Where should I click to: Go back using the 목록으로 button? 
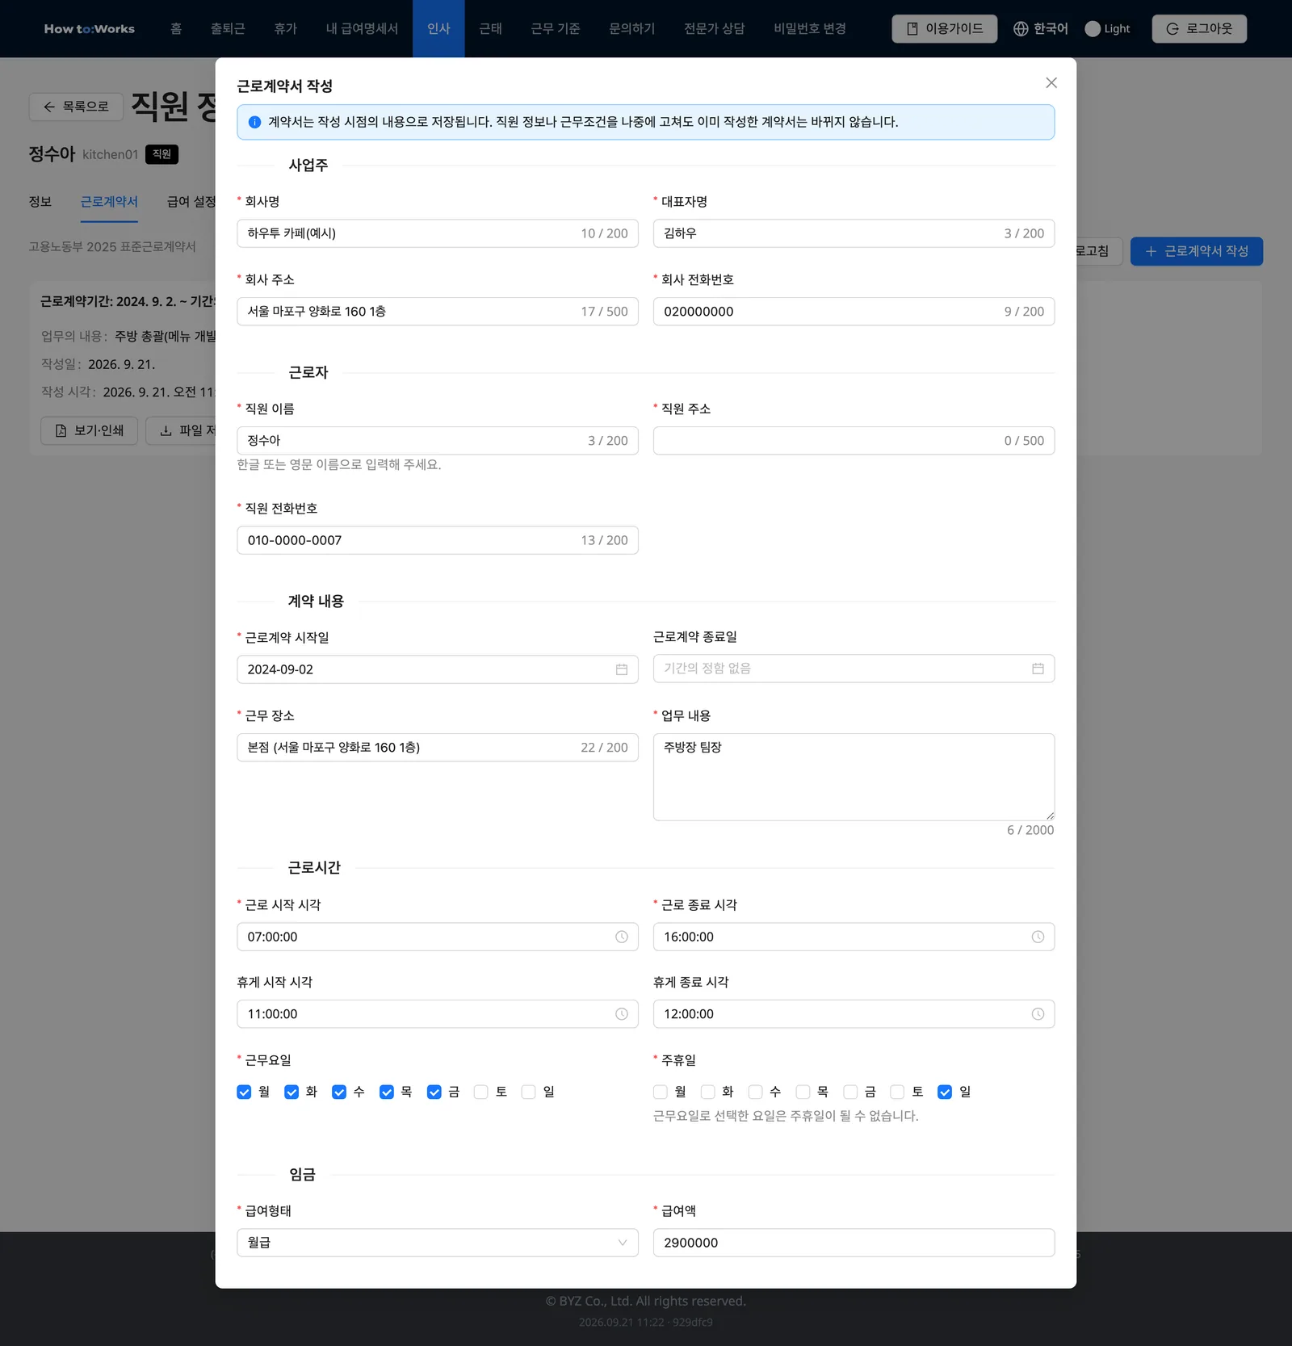pyautogui.click(x=76, y=107)
